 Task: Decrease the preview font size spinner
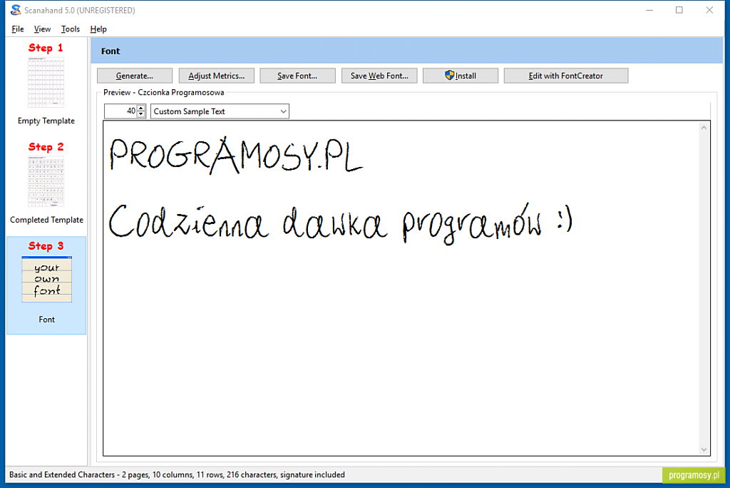[141, 115]
